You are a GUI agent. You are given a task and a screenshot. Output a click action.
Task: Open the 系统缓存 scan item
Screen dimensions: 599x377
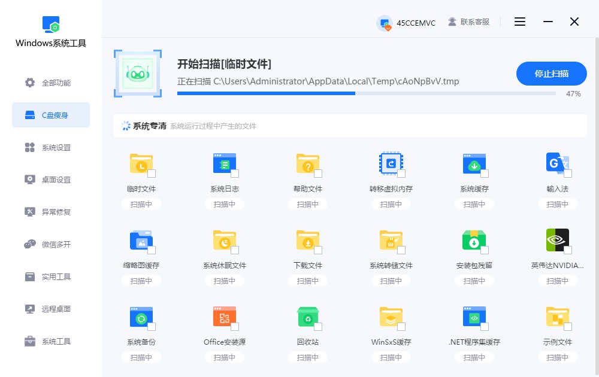point(474,165)
